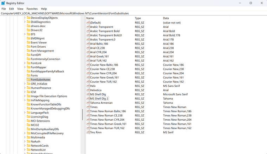Click the Arial Bold,178 data cell

point(171,35)
